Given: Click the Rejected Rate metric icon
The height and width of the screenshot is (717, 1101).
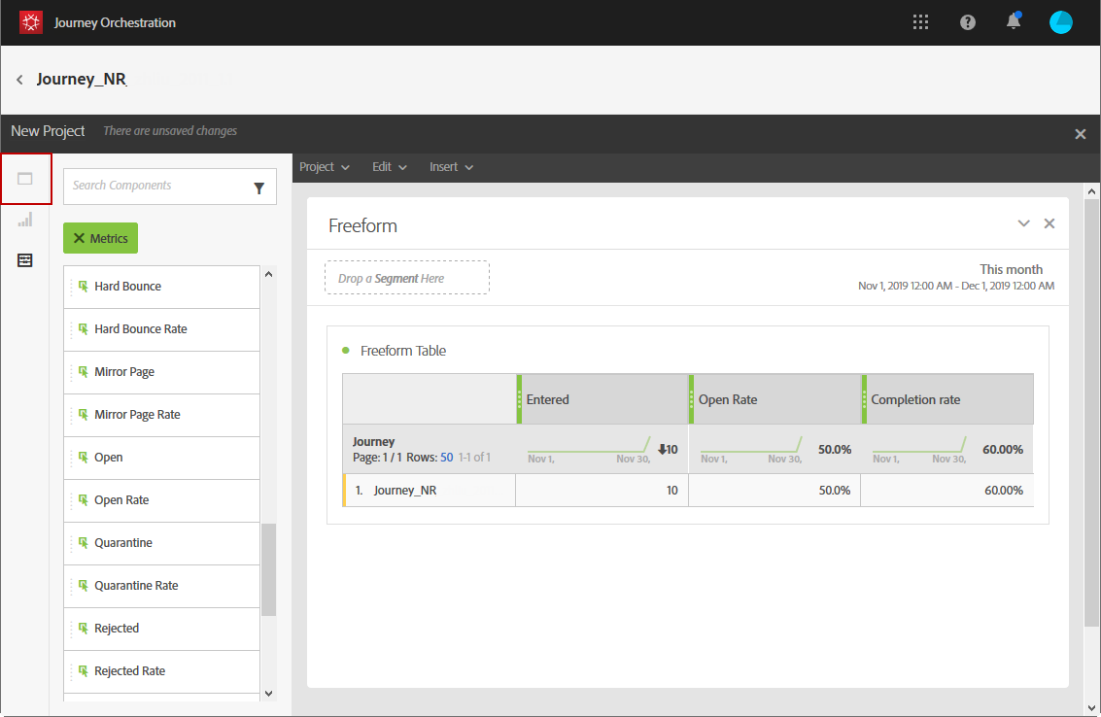Looking at the screenshot, I should point(83,671).
